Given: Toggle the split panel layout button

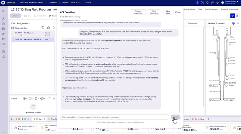Looking at the screenshot, I should point(237,16).
